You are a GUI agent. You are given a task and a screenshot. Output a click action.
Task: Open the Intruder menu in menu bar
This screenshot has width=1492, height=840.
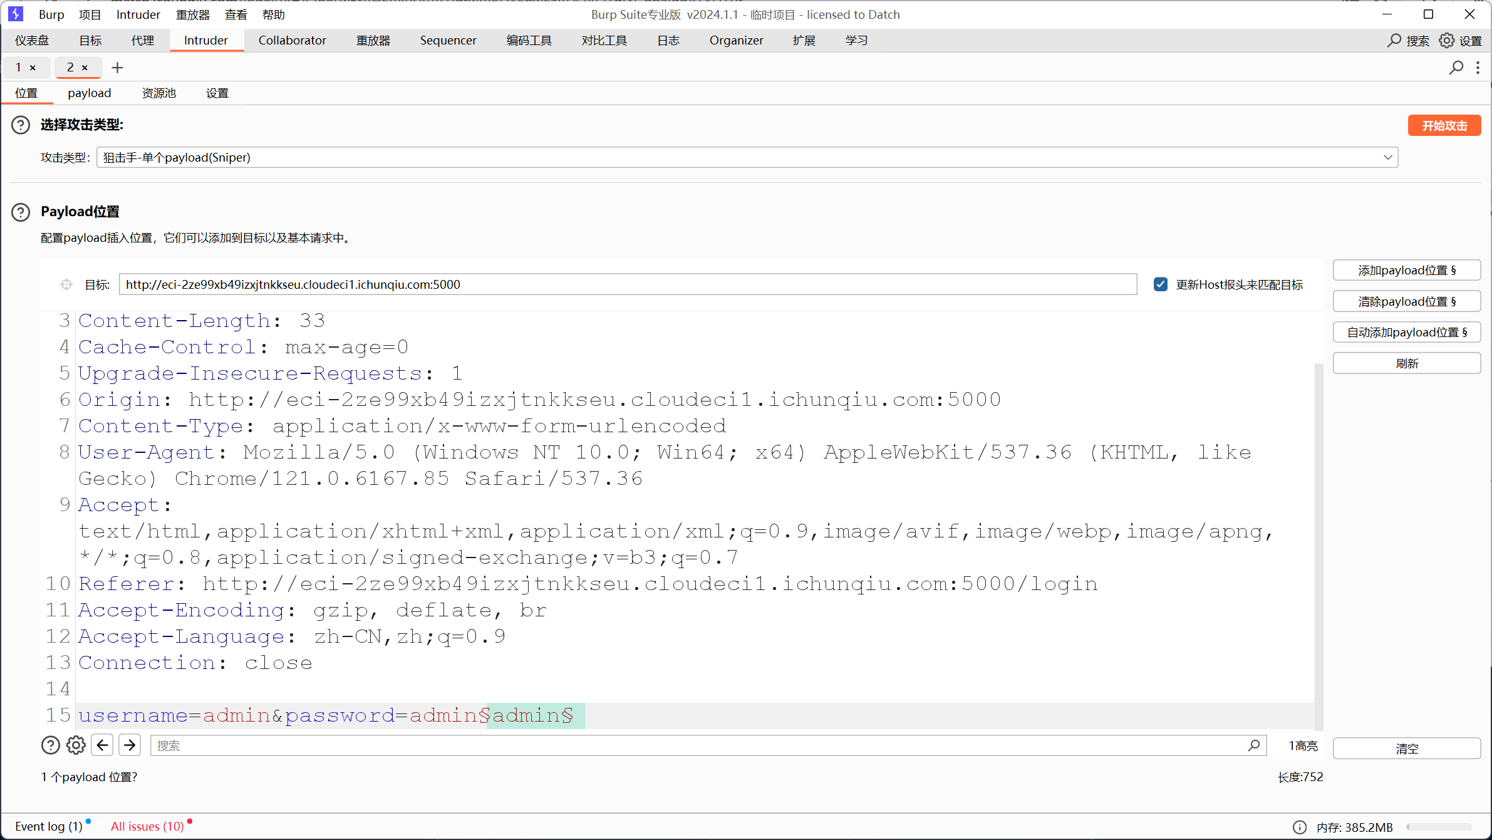coord(138,14)
